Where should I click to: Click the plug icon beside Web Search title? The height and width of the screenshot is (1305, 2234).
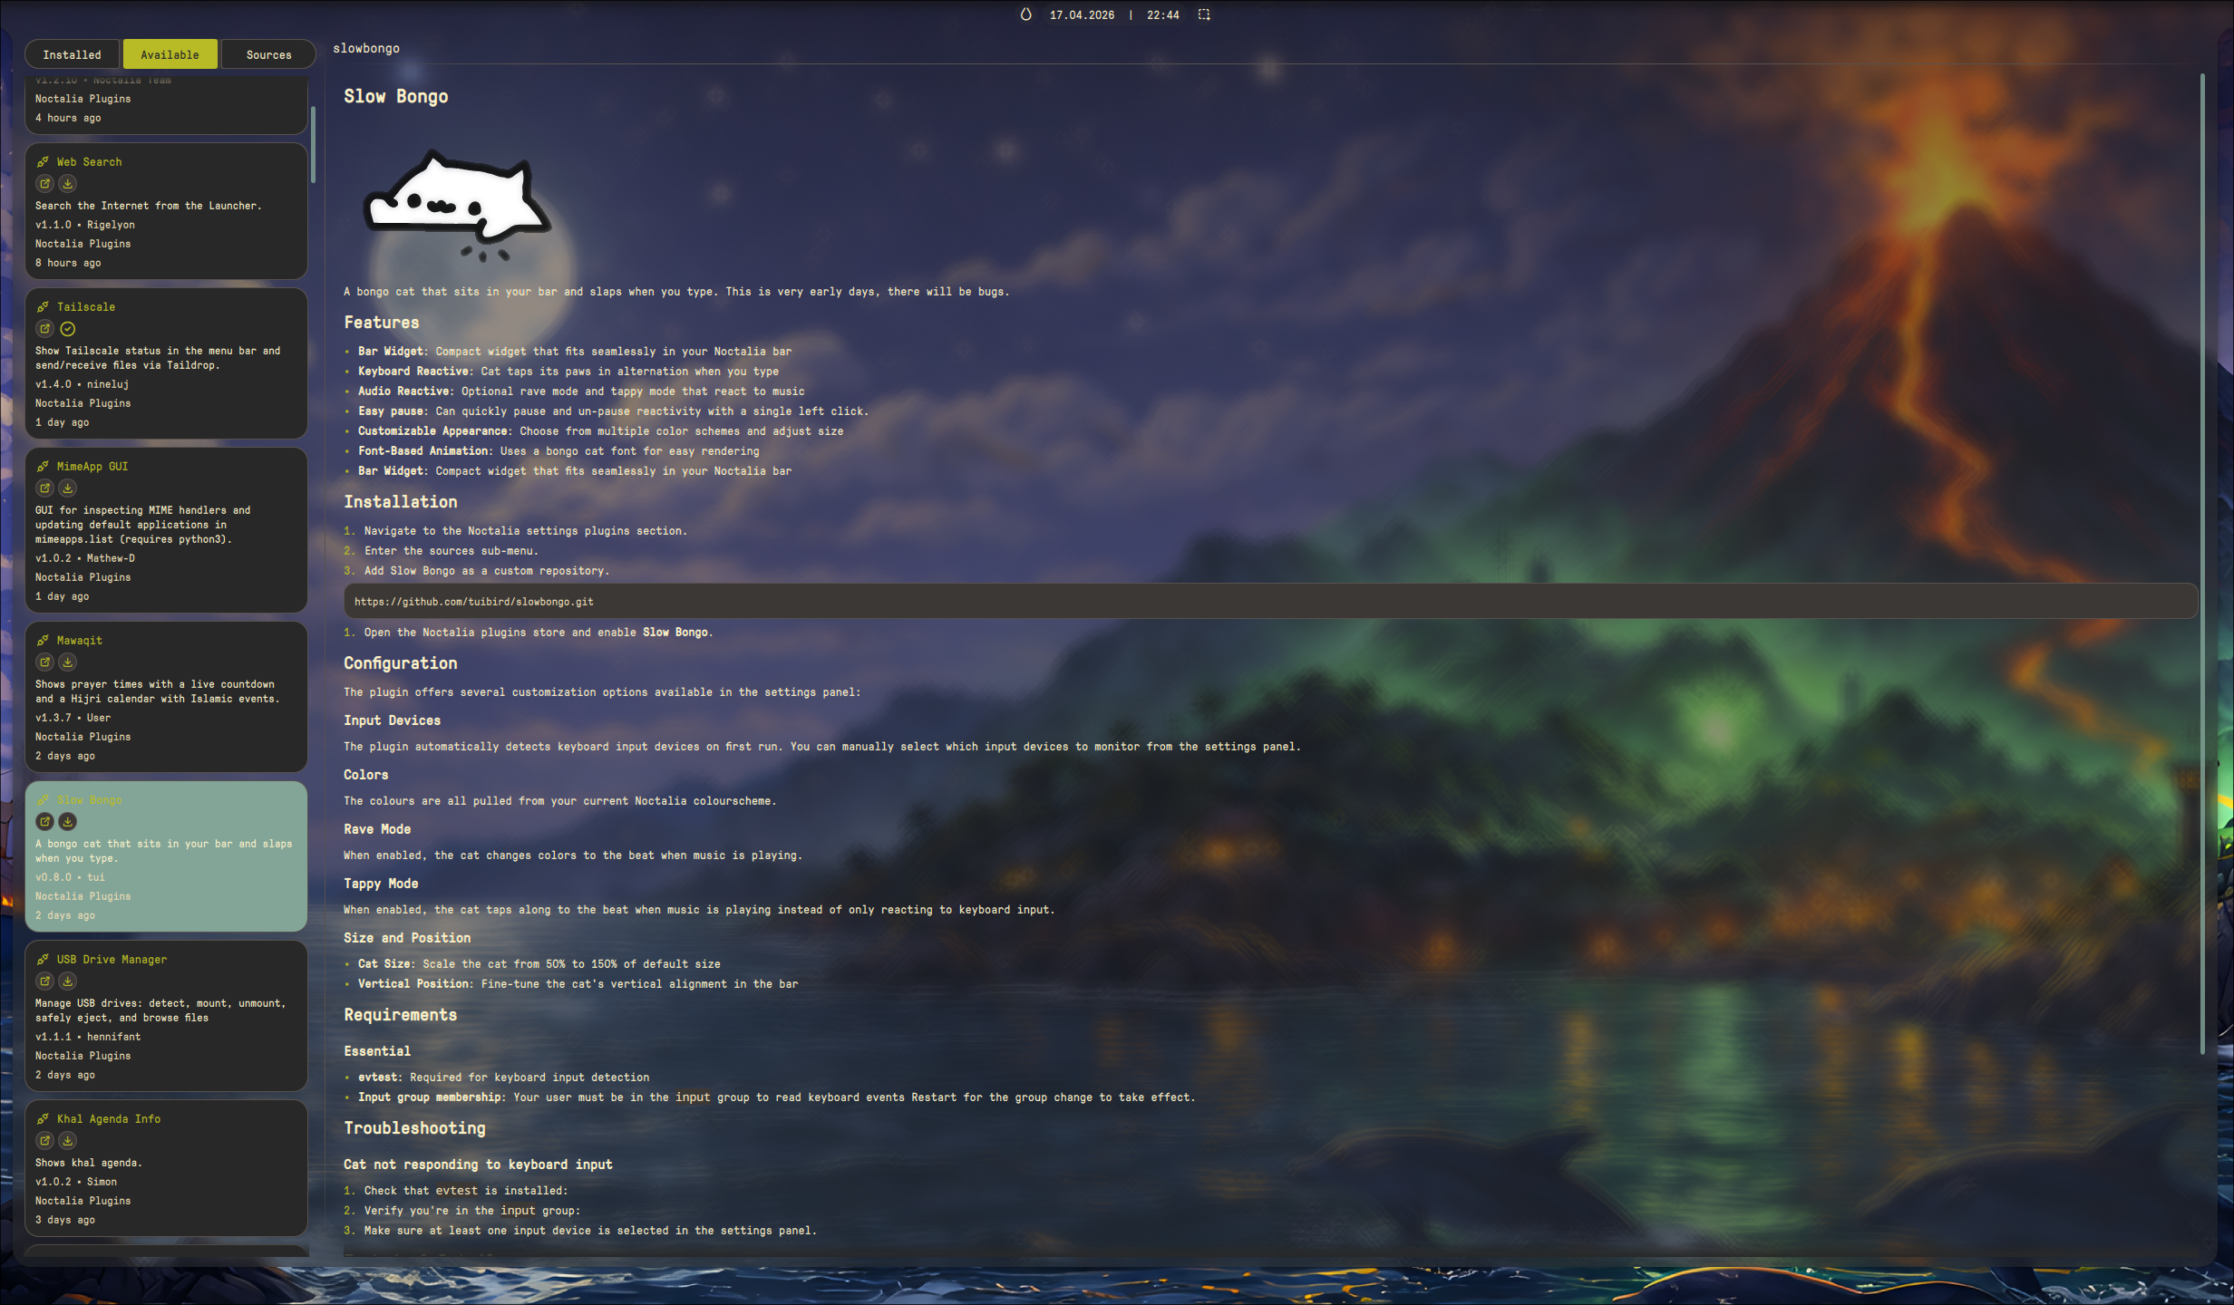point(43,162)
